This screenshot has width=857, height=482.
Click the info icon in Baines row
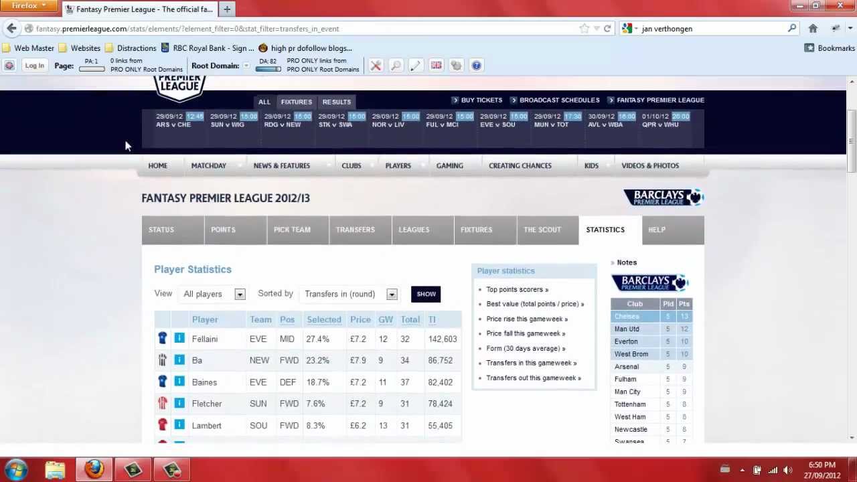[x=179, y=382]
